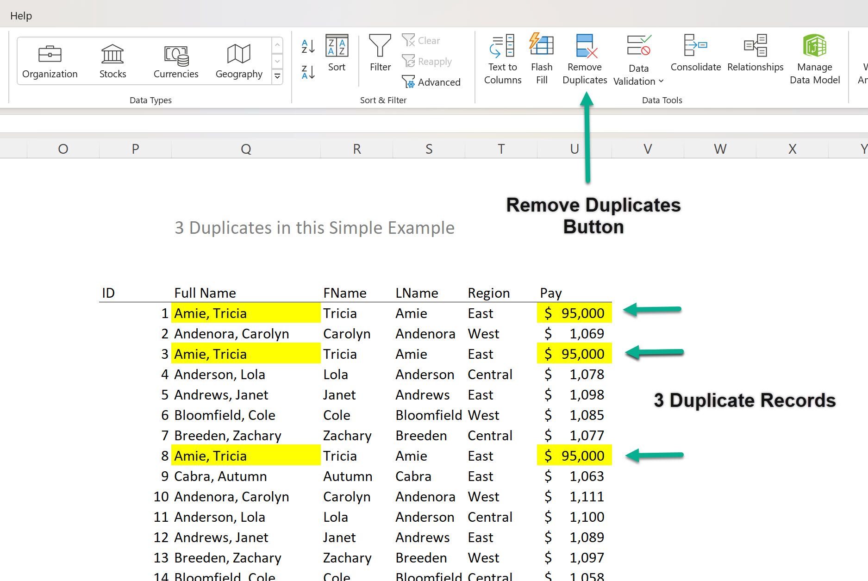The height and width of the screenshot is (581, 868).
Task: Toggle the Filter button
Action: 380,53
